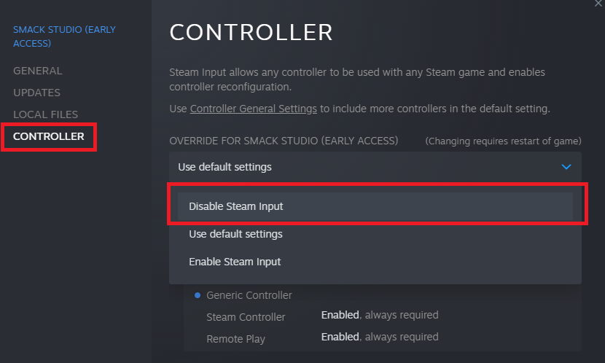The image size is (605, 363).
Task: Click Enabled status next to Remote Play
Action: point(340,337)
